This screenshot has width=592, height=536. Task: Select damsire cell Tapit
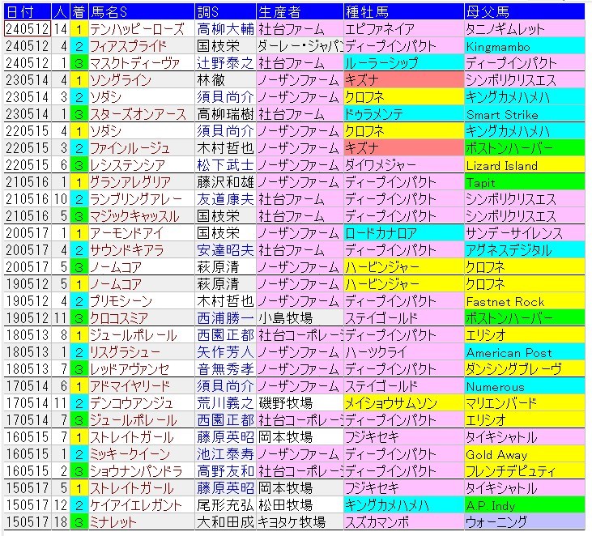(525, 182)
